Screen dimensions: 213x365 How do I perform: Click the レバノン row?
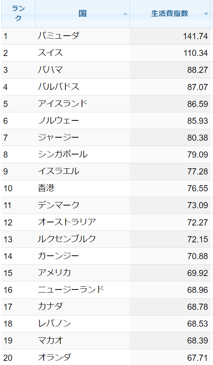click(x=107, y=324)
